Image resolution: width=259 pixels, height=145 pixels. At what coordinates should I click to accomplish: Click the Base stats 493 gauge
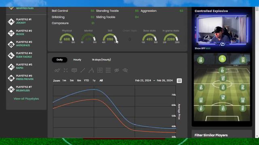[149, 37]
